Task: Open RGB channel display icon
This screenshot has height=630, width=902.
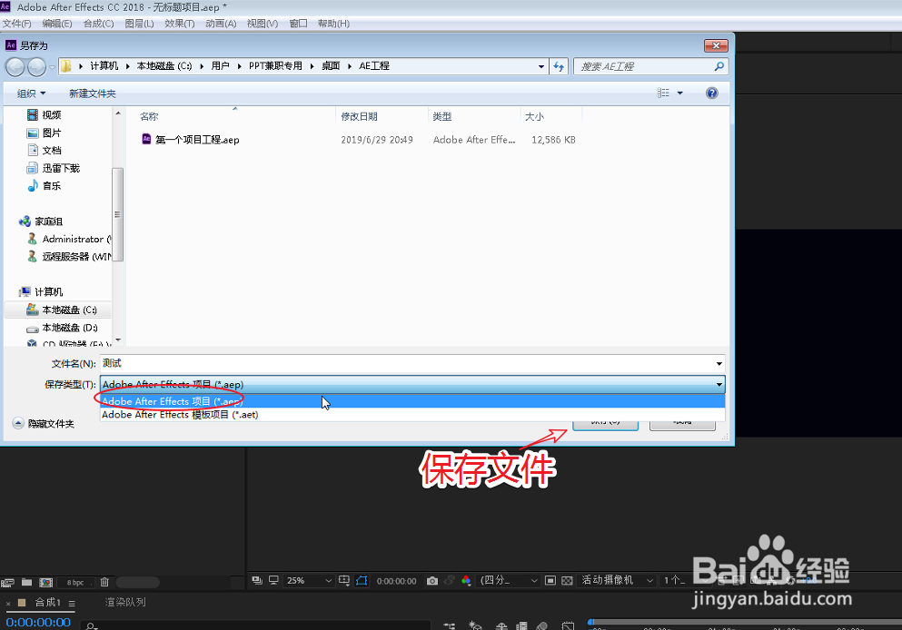Action: [x=466, y=581]
